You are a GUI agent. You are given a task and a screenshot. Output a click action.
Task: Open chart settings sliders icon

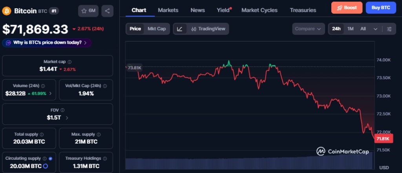pyautogui.click(x=389, y=29)
